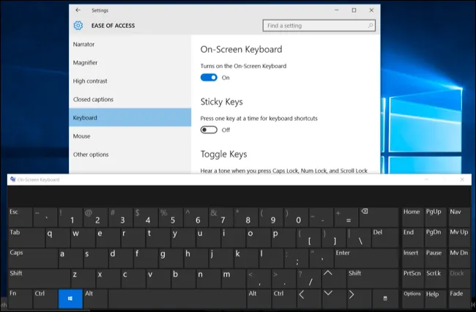Turn off the On-Screen Keyboard switch
The width and height of the screenshot is (476, 312).
coord(209,77)
